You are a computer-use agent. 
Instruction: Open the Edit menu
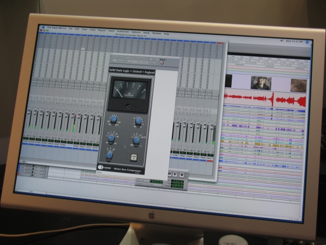(x=77, y=29)
